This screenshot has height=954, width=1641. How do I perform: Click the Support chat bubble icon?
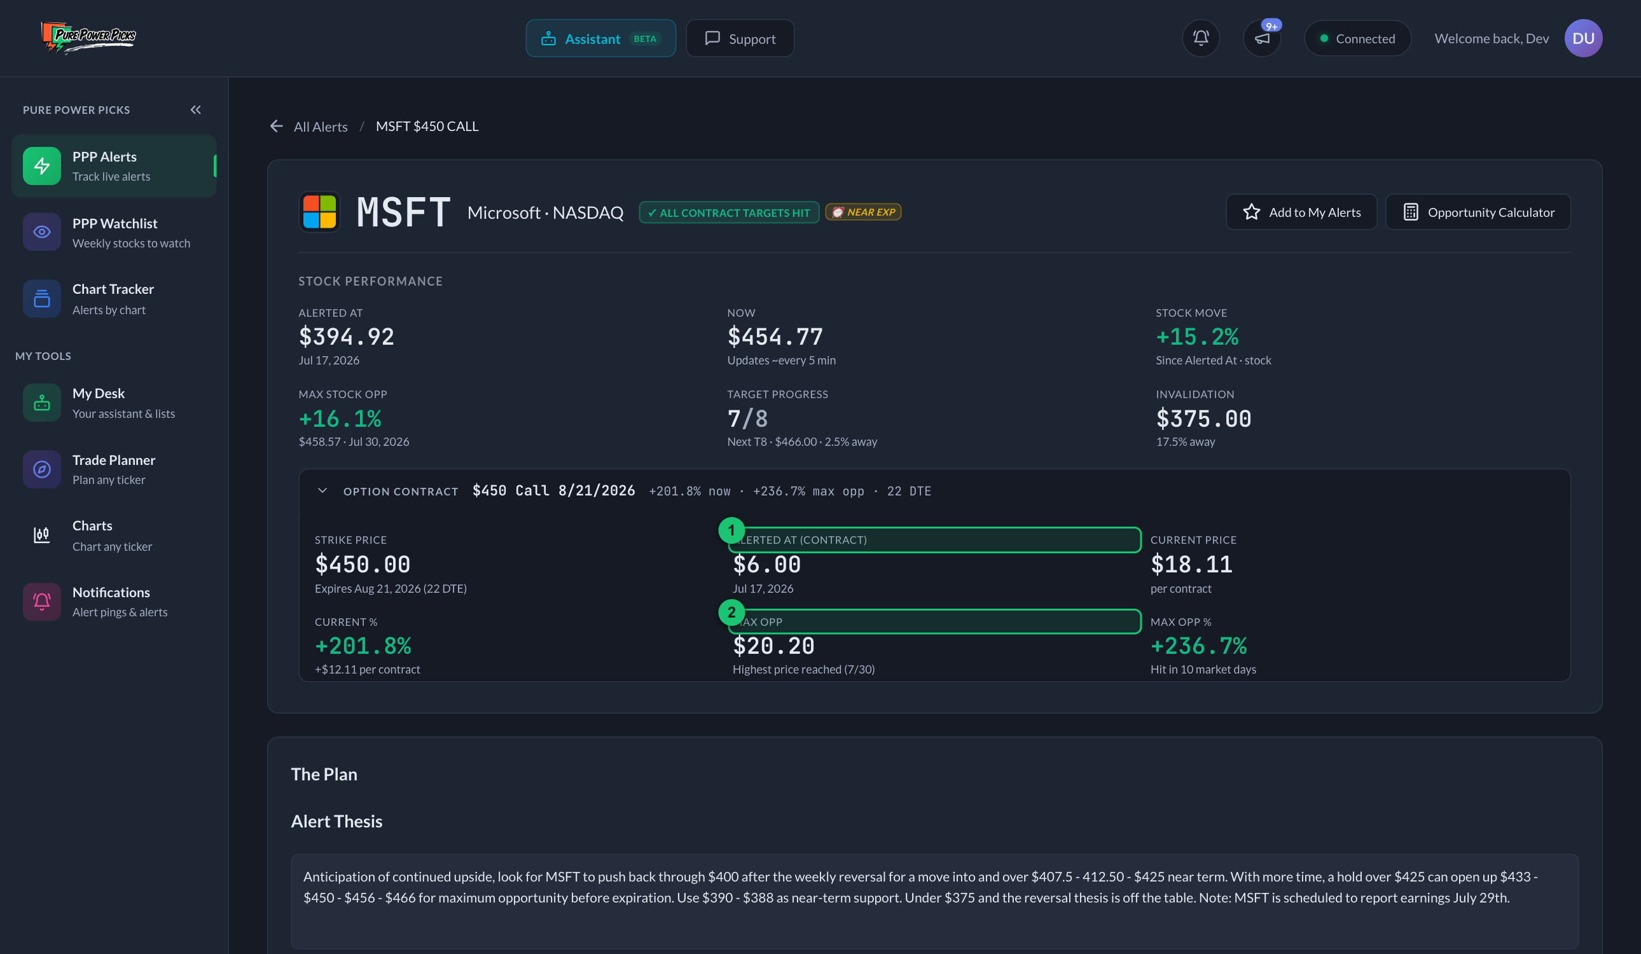click(x=712, y=39)
